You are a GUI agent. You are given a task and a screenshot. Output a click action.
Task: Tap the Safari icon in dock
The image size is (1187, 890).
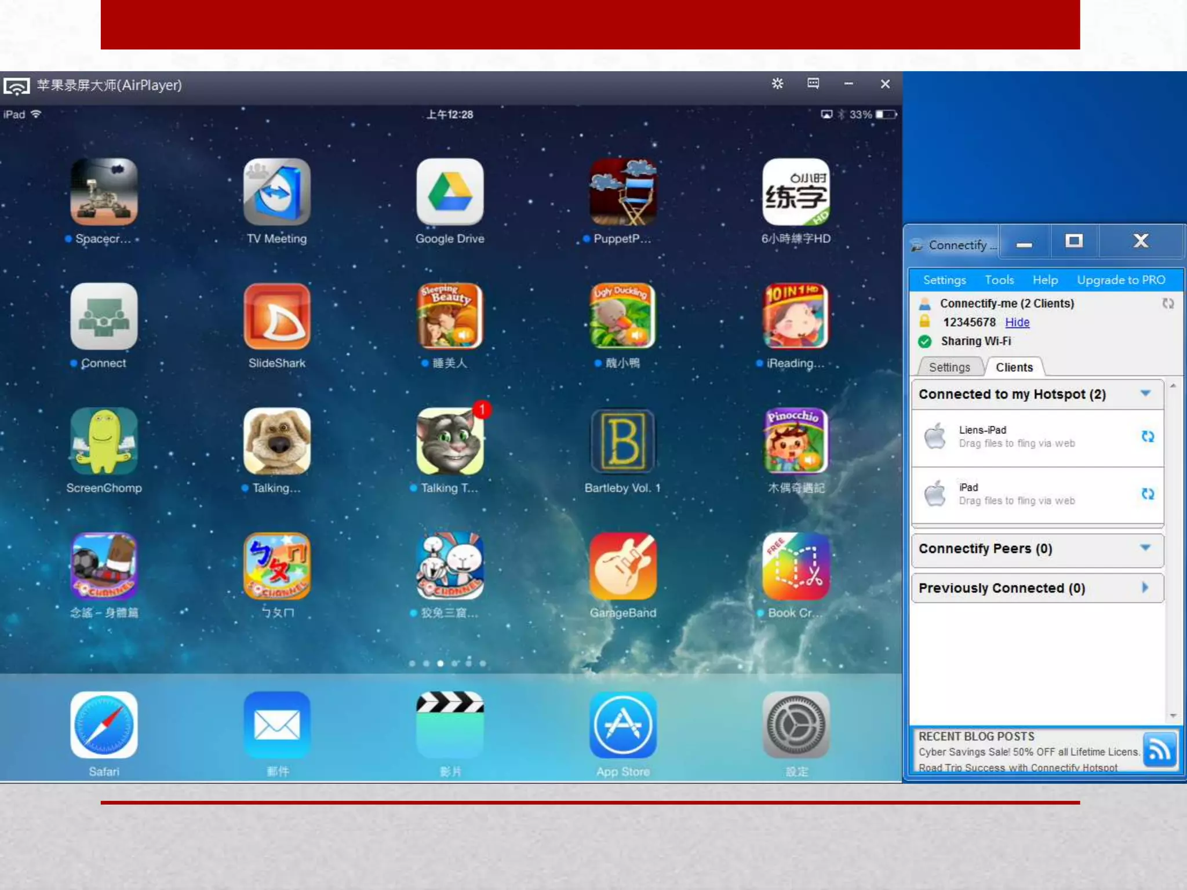(104, 725)
